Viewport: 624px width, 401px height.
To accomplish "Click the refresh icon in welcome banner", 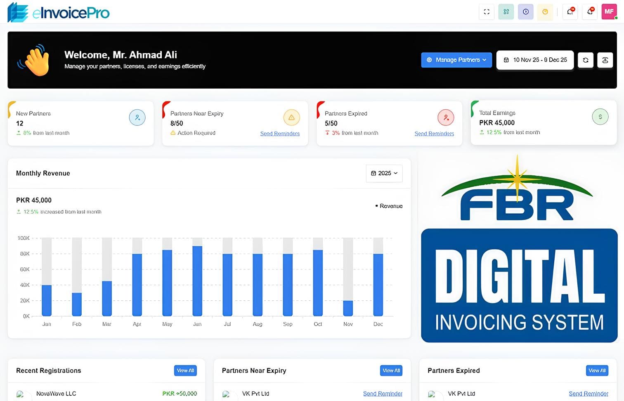I will tap(586, 60).
